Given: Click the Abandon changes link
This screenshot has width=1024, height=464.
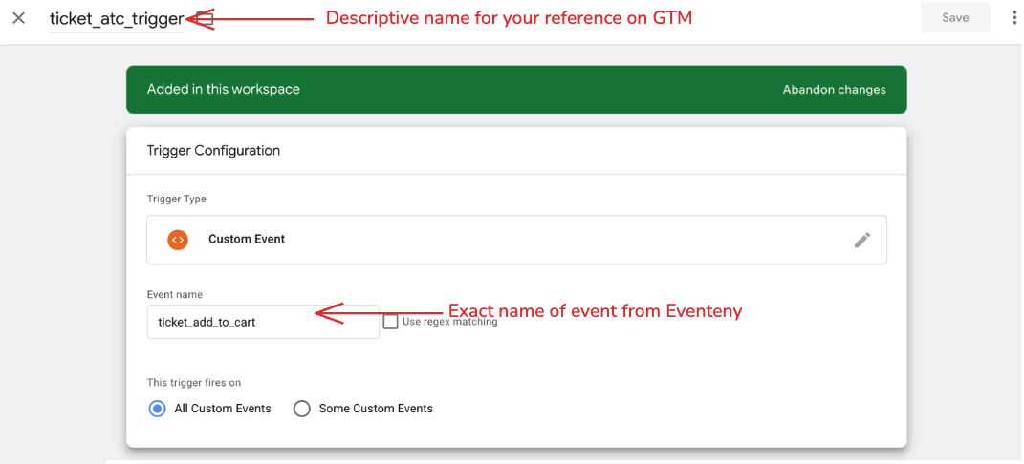Looking at the screenshot, I should 834,90.
